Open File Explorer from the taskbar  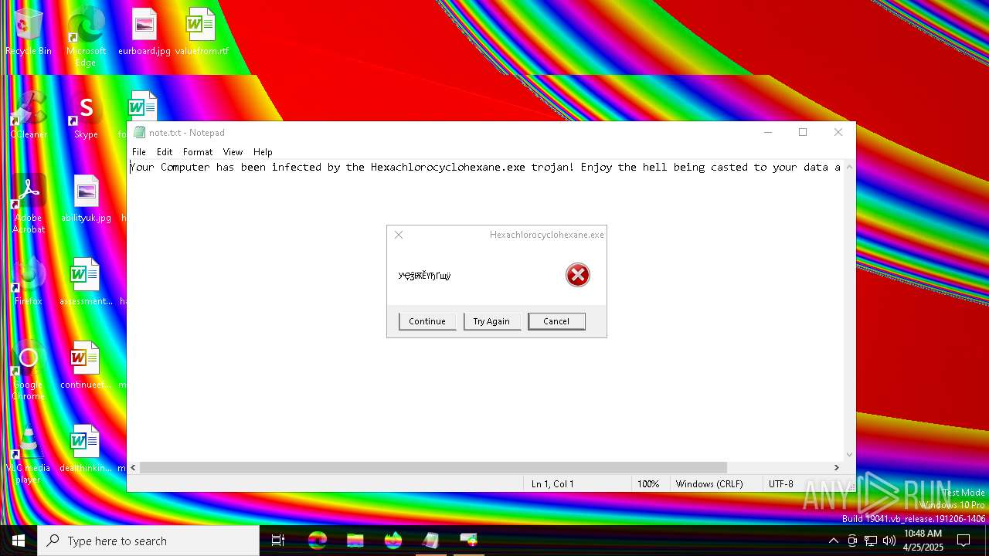pyautogui.click(x=355, y=541)
